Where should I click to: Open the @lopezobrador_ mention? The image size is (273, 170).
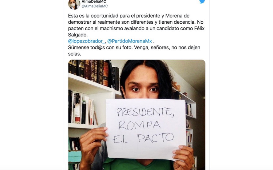point(87,41)
